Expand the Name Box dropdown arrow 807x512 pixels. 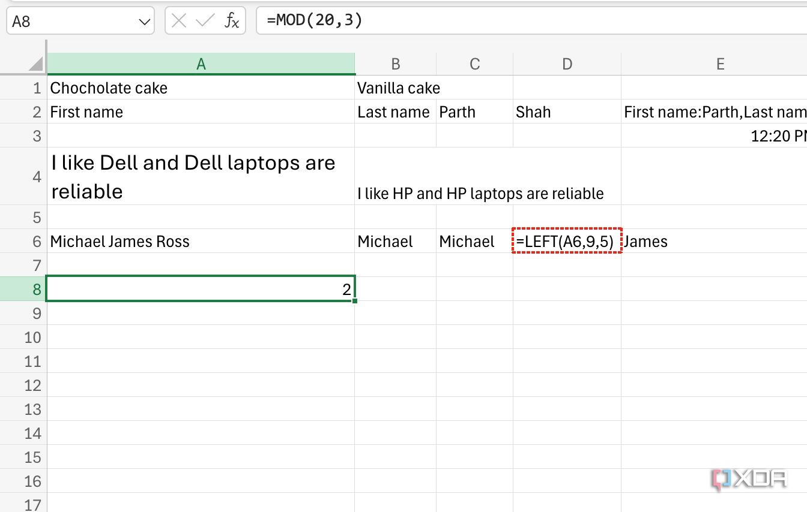pyautogui.click(x=145, y=22)
